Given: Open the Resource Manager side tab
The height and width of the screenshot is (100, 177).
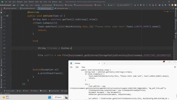Looking at the screenshot, I should [1, 22].
